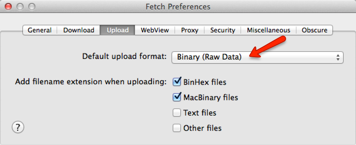The width and height of the screenshot is (356, 145).
Task: Open the Default upload format dropdown
Action: click(258, 57)
